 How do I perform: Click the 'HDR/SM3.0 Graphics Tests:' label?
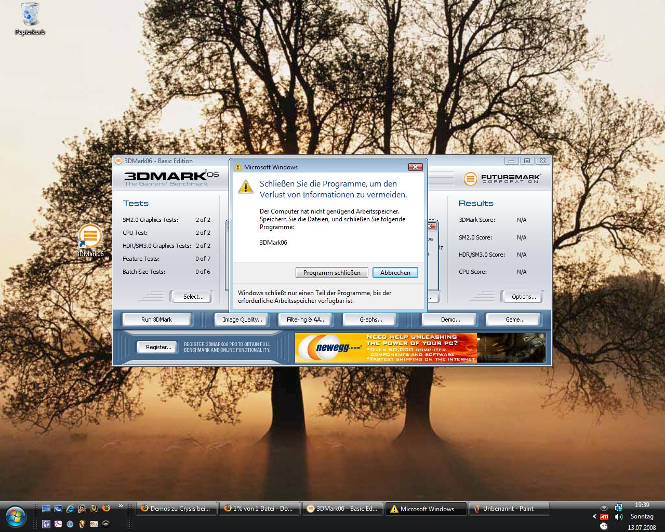(156, 246)
